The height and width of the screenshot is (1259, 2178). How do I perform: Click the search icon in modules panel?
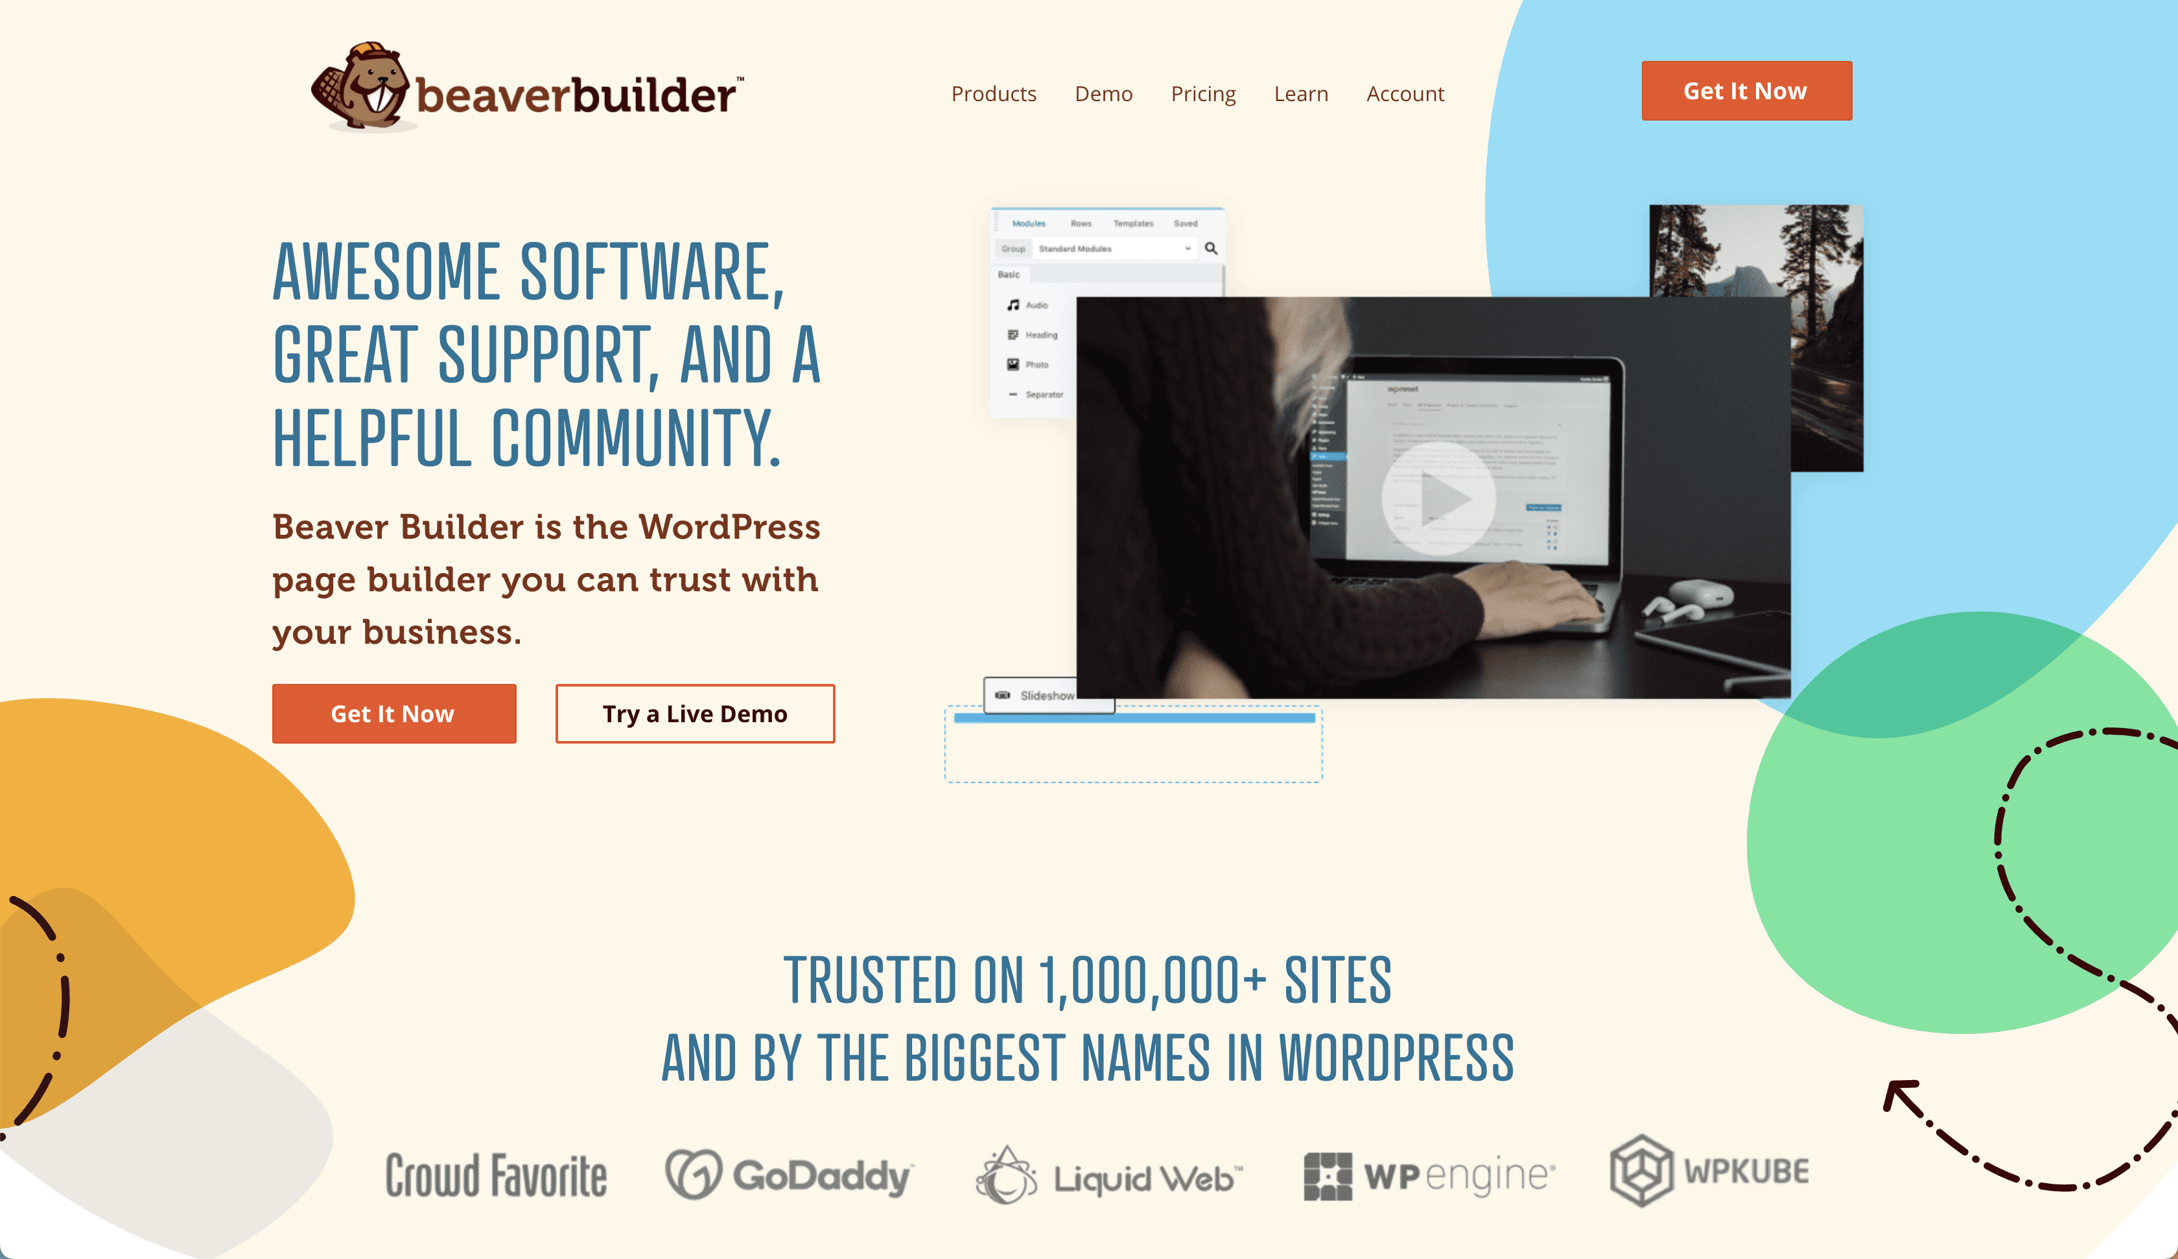[x=1210, y=249]
